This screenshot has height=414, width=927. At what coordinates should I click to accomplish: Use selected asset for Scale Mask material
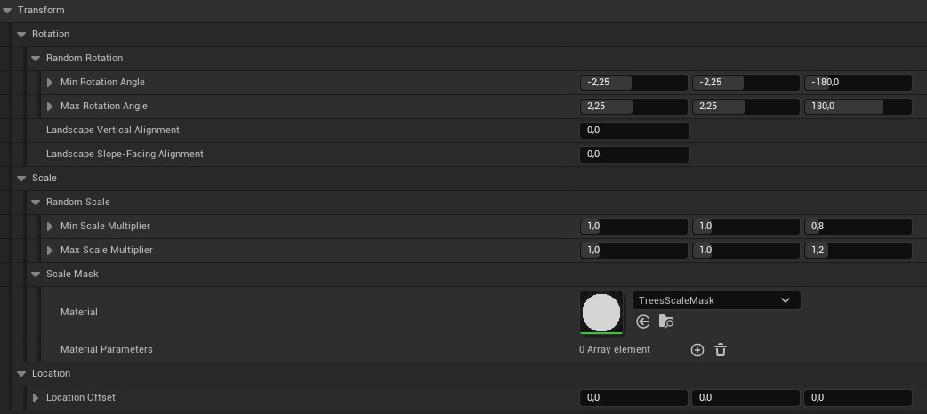pyautogui.click(x=643, y=322)
